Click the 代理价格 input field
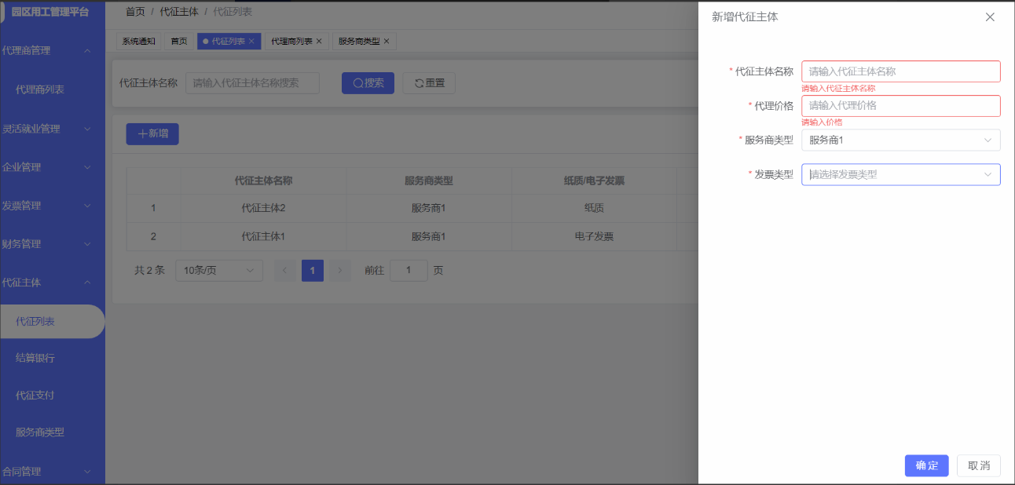Screen dimensions: 1015x485 [x=900, y=106]
